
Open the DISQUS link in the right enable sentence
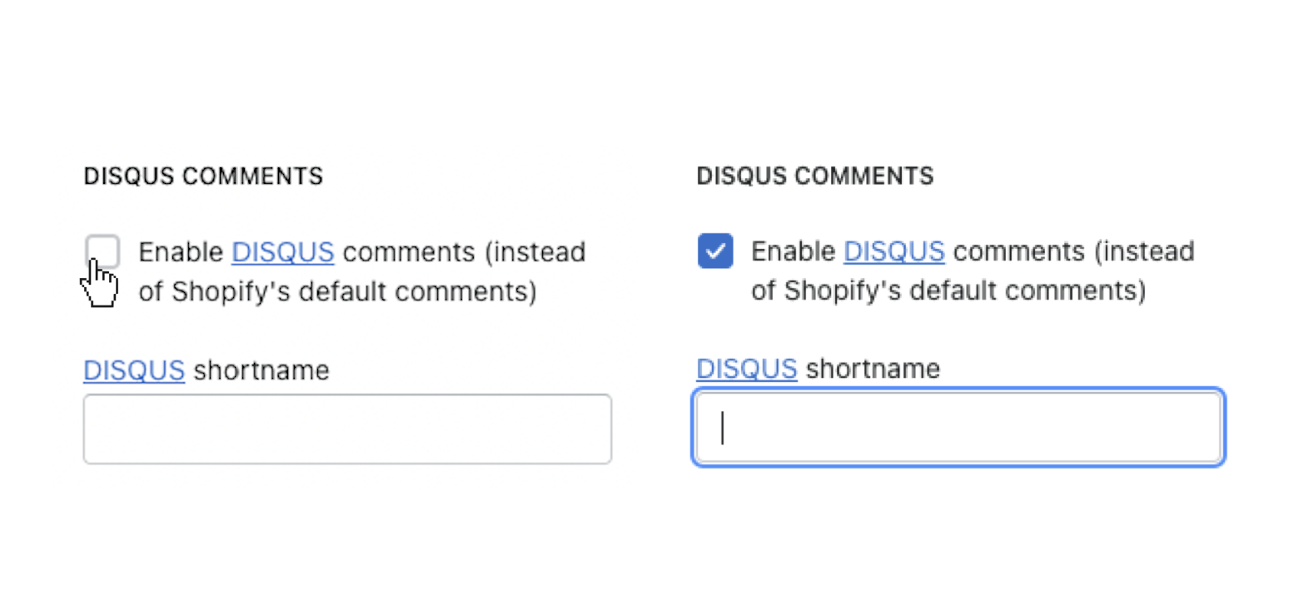893,251
